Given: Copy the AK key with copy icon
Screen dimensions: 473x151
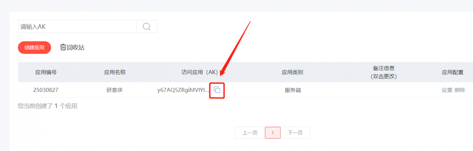Looking at the screenshot, I should 217,90.
